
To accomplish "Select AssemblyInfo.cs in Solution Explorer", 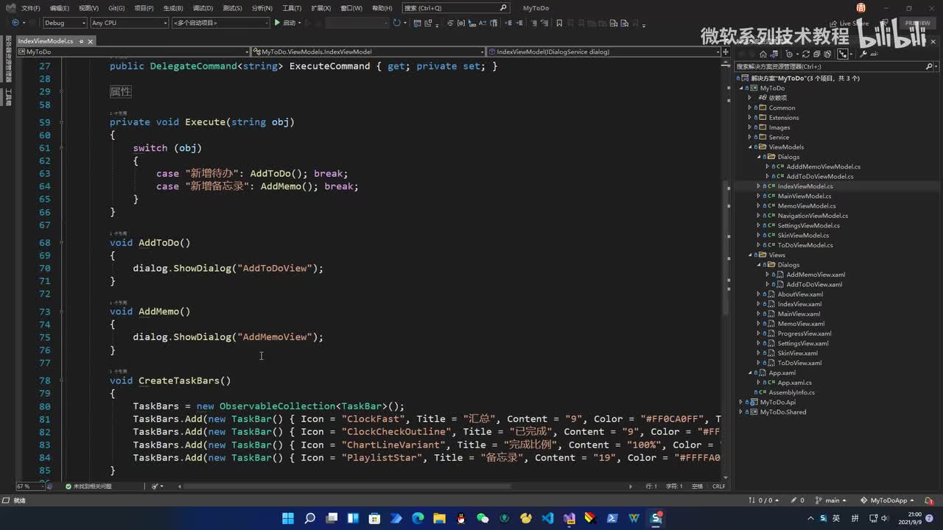I will pos(792,392).
